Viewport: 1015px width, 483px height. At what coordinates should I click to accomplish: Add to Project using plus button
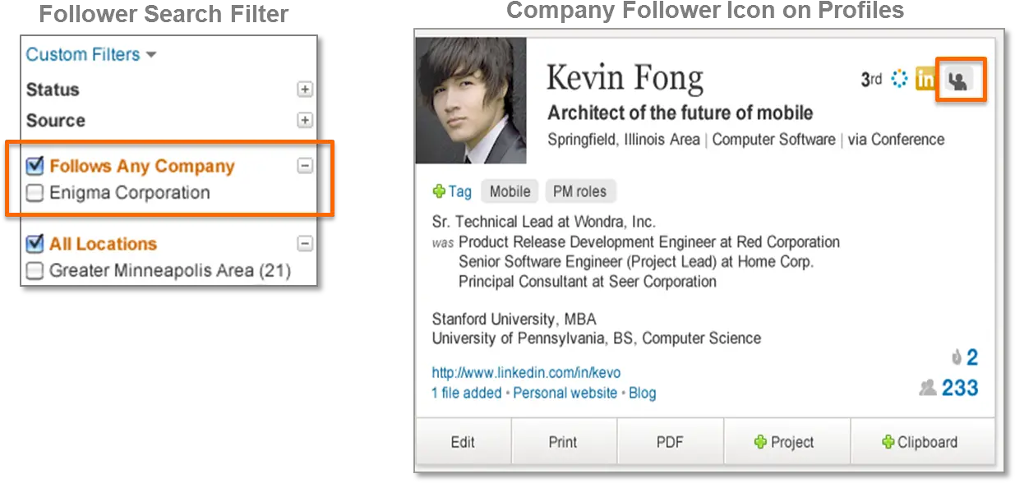[x=785, y=442]
